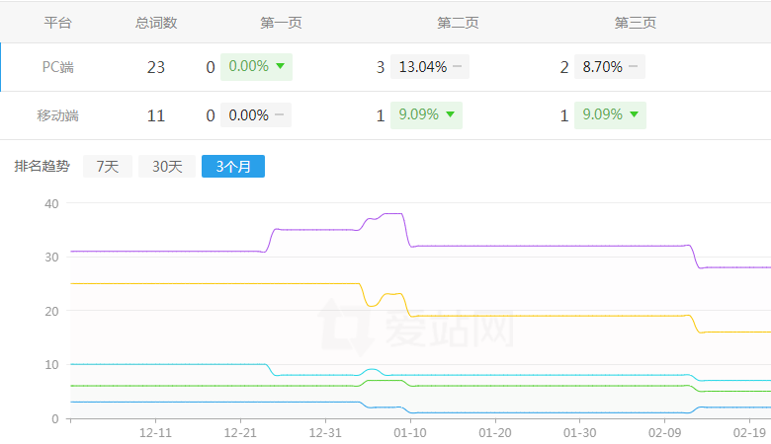Select the 7天 trend range
The width and height of the screenshot is (771, 444).
click(107, 167)
